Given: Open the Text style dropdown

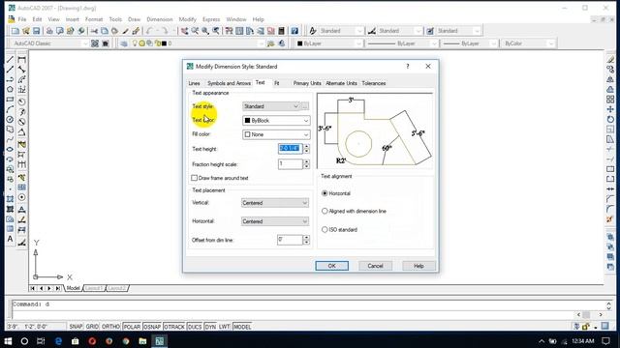Looking at the screenshot, I should click(x=271, y=106).
